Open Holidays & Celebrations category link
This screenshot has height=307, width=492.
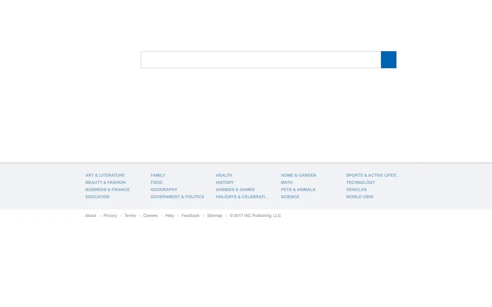pos(242,197)
